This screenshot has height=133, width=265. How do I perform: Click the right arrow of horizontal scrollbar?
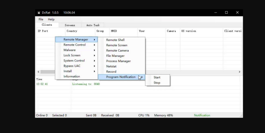coord(239,72)
